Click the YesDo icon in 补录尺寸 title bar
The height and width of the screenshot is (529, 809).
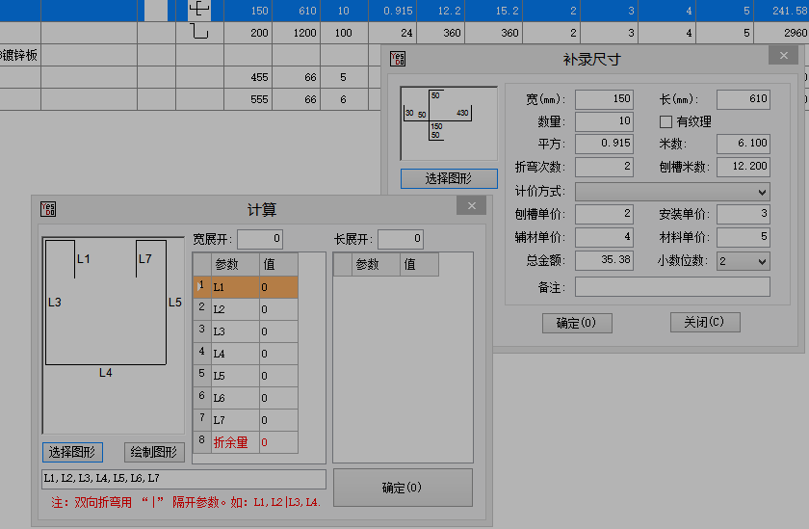click(x=397, y=59)
